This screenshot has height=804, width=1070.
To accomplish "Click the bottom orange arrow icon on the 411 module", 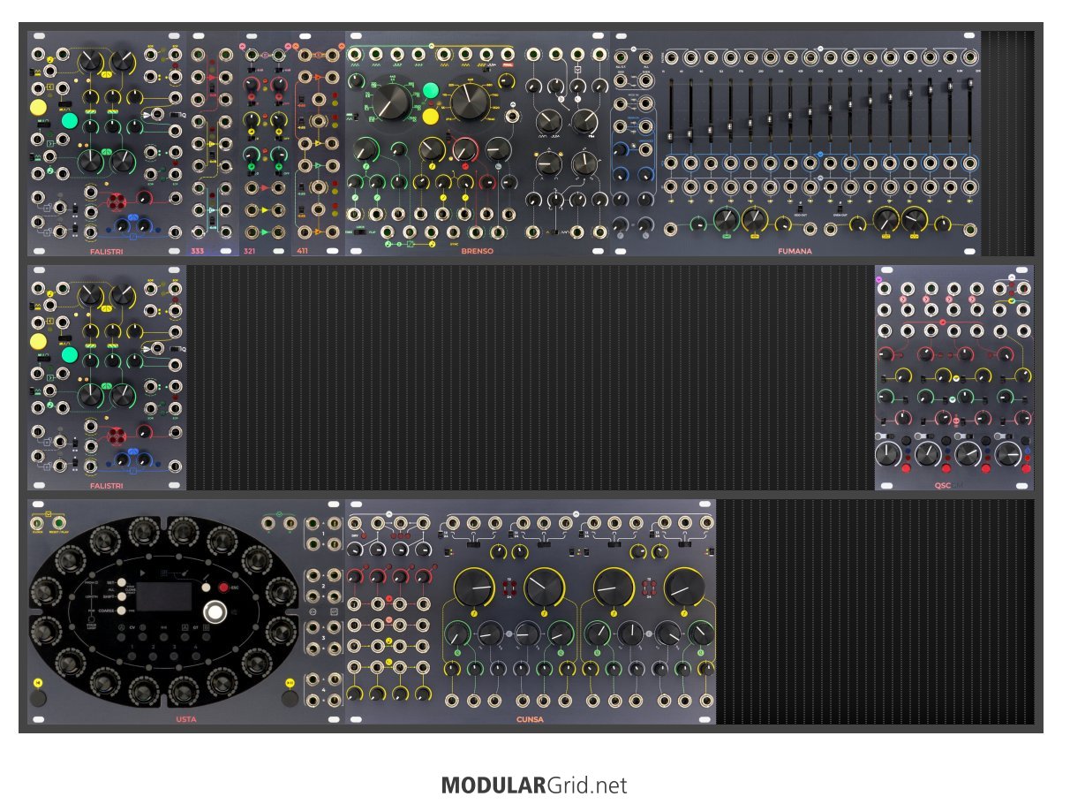I will [x=318, y=232].
